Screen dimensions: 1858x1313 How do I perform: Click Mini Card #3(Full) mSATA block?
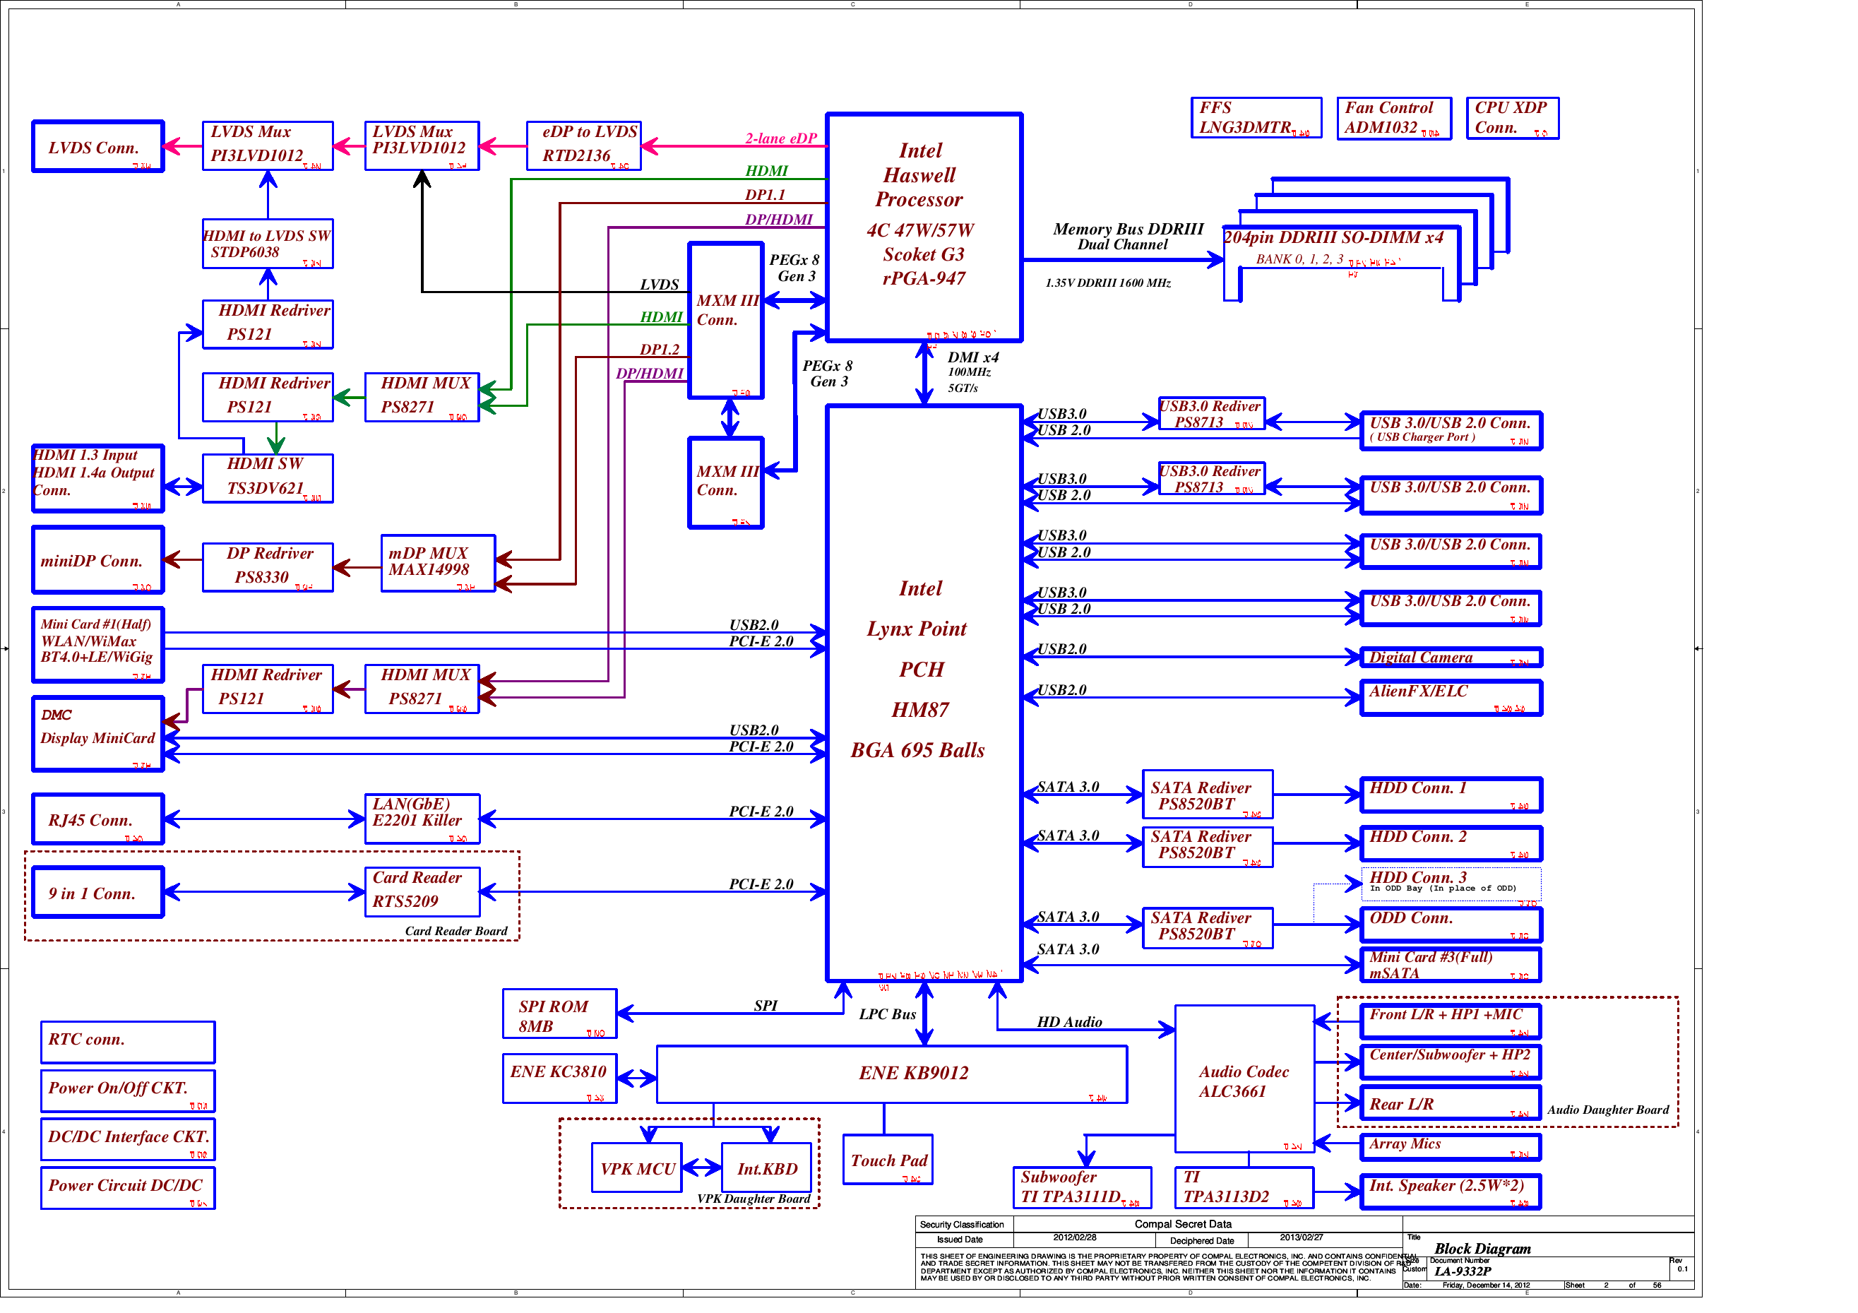[1451, 965]
